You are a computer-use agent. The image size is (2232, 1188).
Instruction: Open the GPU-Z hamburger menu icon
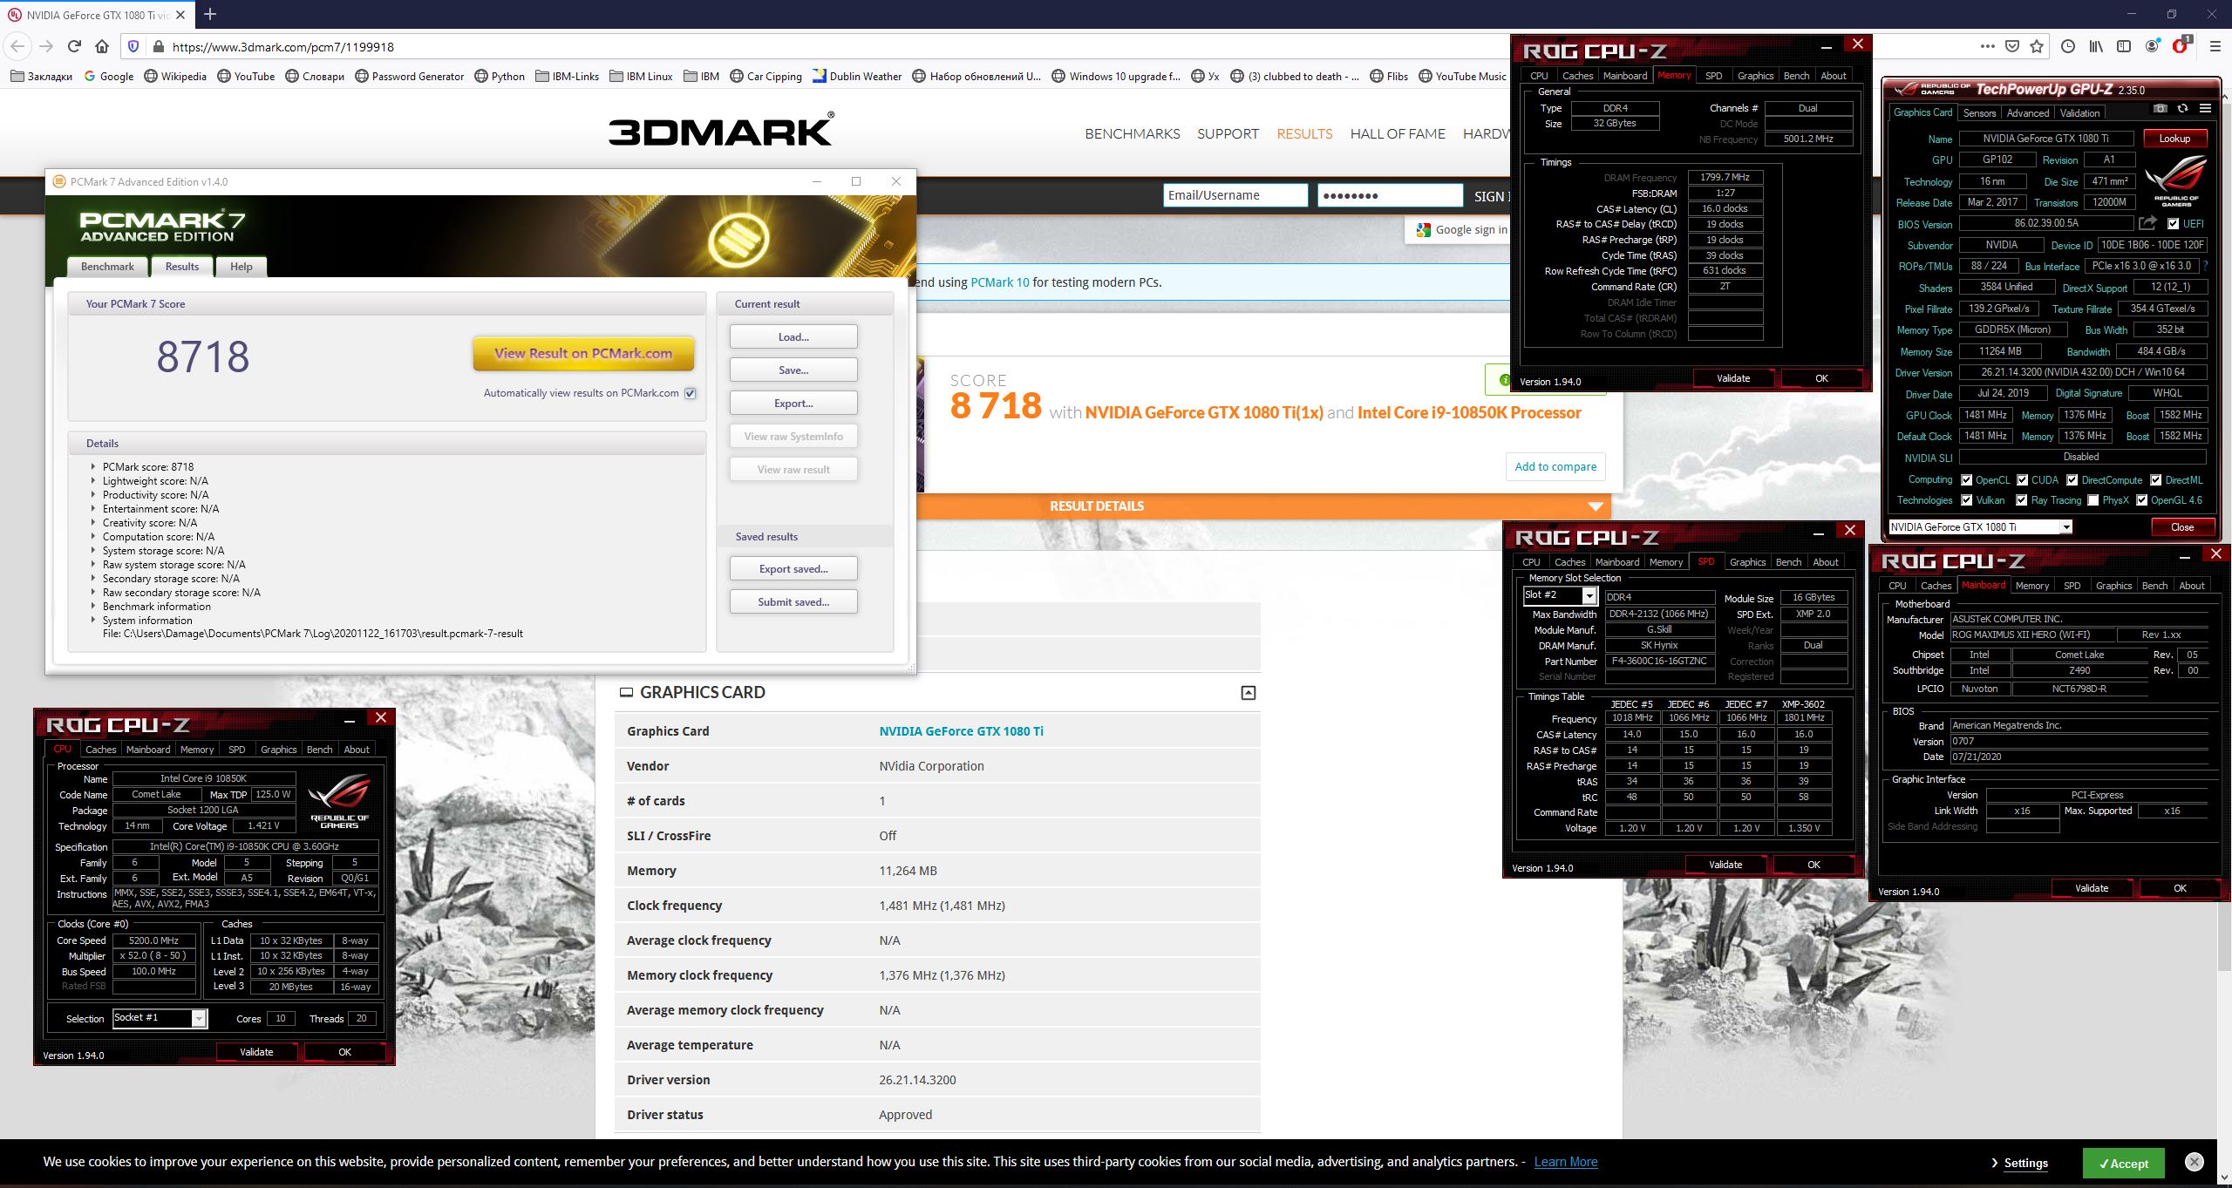tap(2205, 109)
